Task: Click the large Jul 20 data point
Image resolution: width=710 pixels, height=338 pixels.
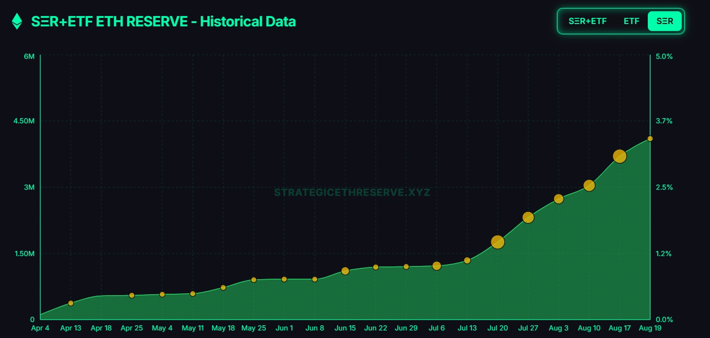Action: (x=498, y=242)
